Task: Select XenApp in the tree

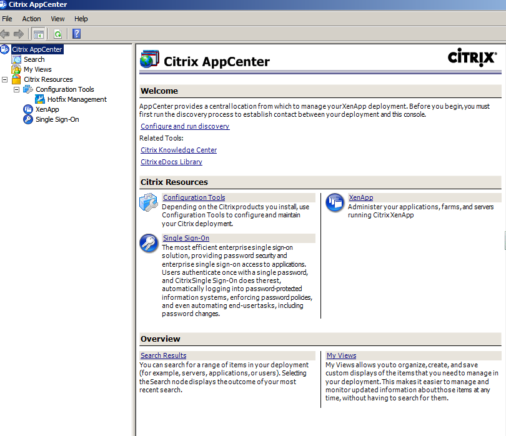Action: tap(47, 109)
